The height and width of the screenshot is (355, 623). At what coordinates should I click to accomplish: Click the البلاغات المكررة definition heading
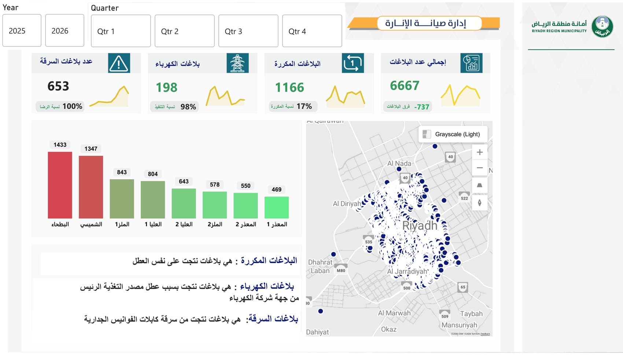point(269,261)
